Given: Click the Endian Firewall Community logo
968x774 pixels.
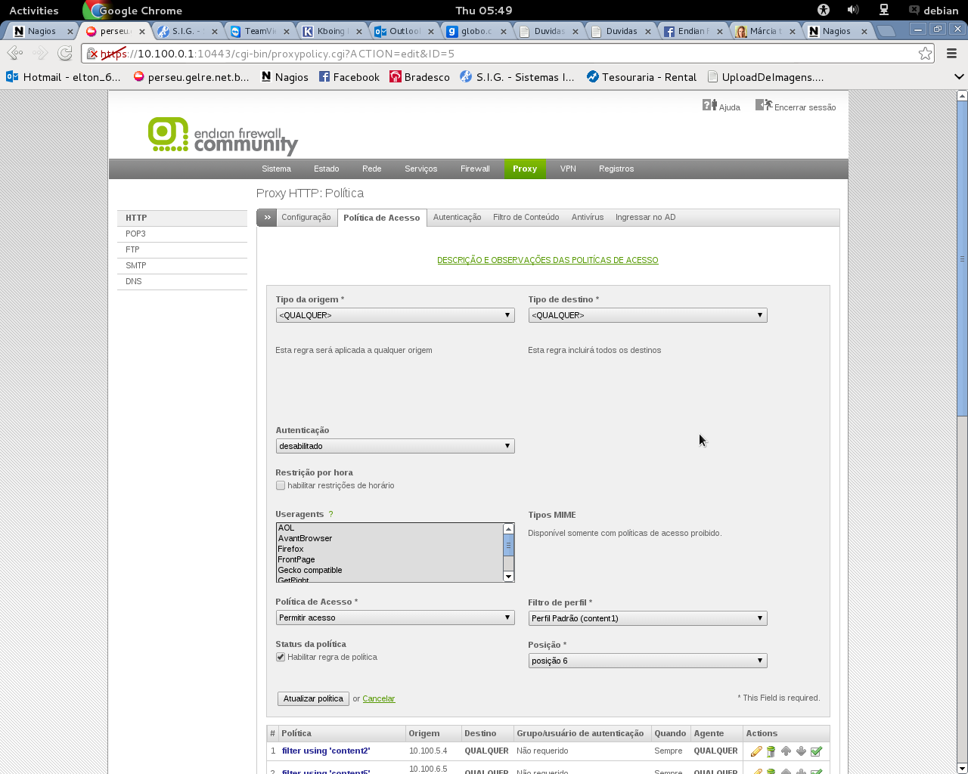Looking at the screenshot, I should pos(223,136).
